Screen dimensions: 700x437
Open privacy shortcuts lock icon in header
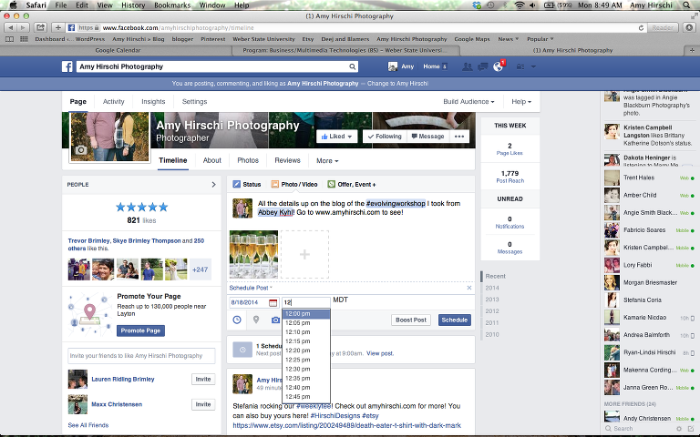pos(520,66)
